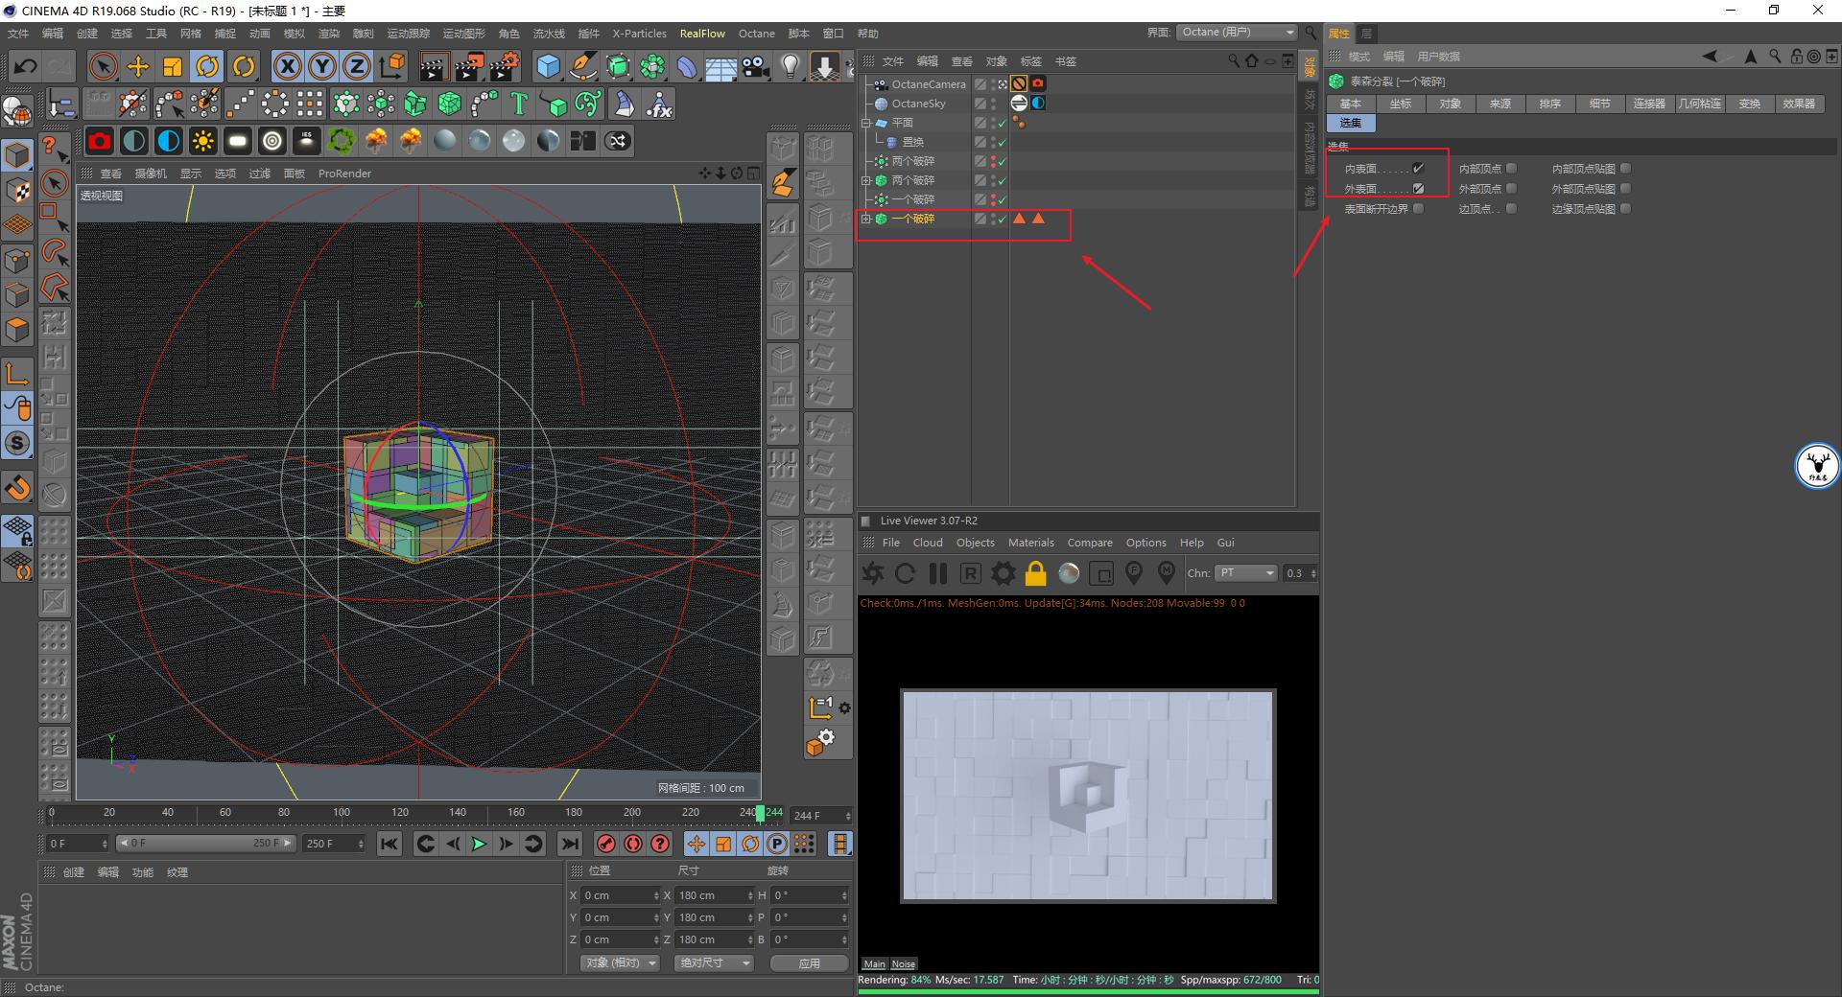Click the lock icon in Live Viewer toolbar

[1036, 573]
